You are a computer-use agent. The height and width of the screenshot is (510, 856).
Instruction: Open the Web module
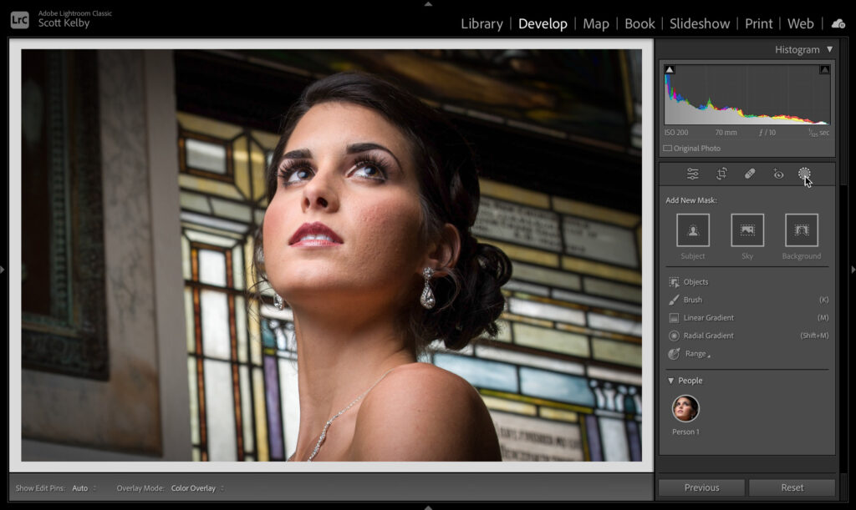click(x=800, y=24)
